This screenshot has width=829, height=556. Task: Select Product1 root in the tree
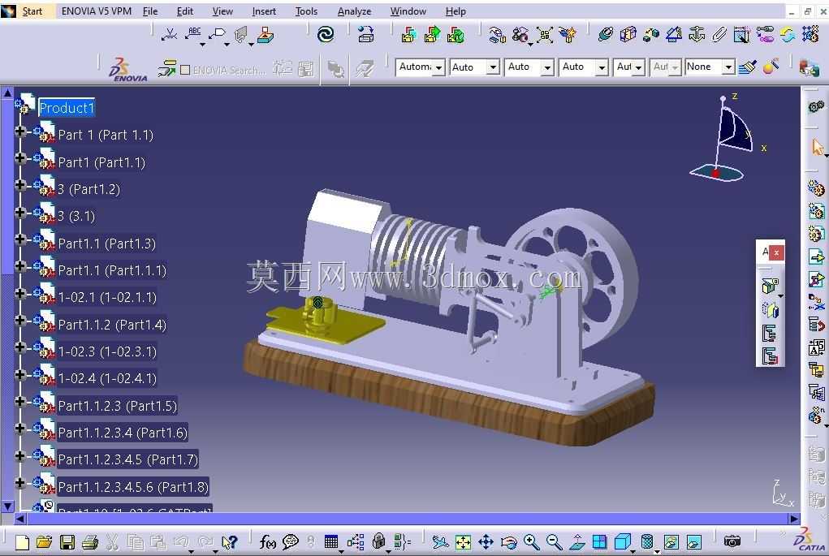(66, 108)
